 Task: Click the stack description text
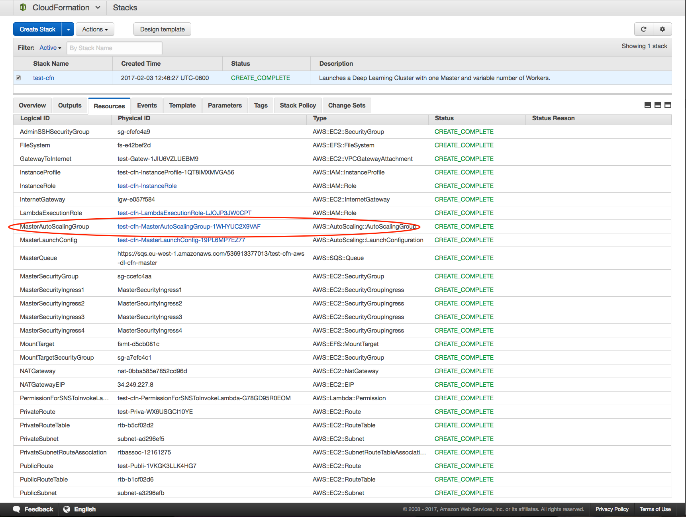(x=435, y=78)
